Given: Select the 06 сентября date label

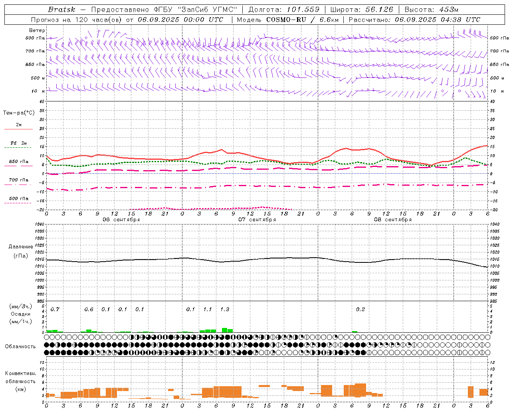Looking at the screenshot, I should click(121, 220).
